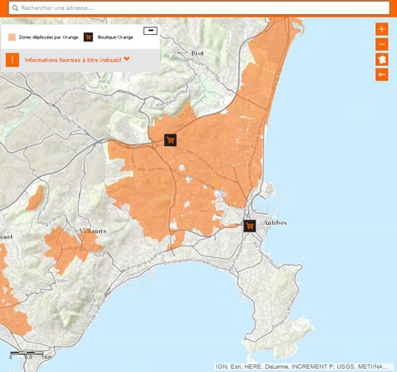Show full France map view

click(382, 59)
